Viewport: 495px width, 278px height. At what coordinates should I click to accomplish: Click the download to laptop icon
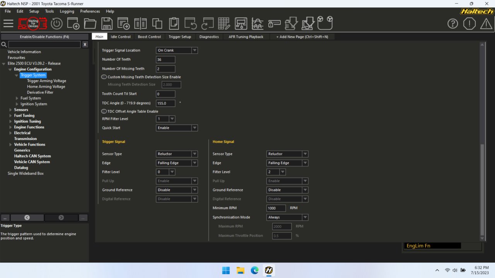308,24
